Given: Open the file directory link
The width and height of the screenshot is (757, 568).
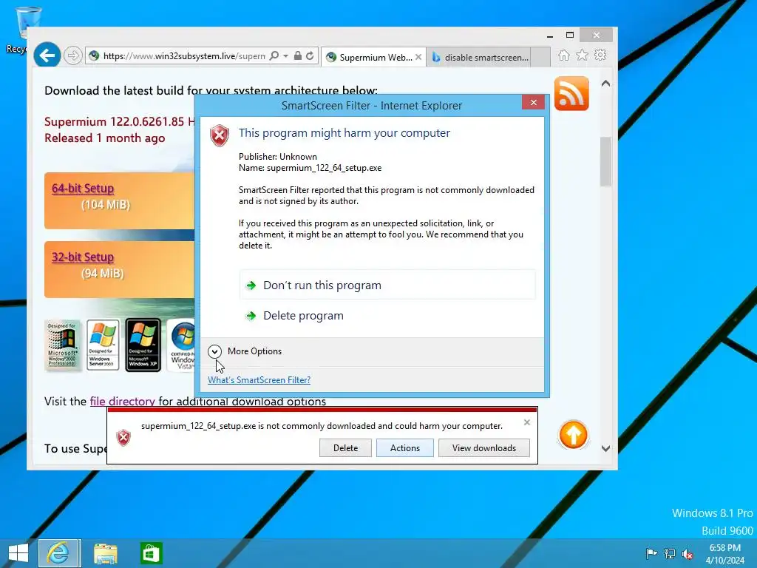Looking at the screenshot, I should pos(122,402).
